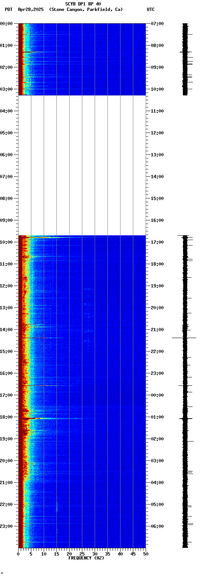Click the 01:00 PDT time label
This screenshot has height=577, width=201.
coord(6,46)
